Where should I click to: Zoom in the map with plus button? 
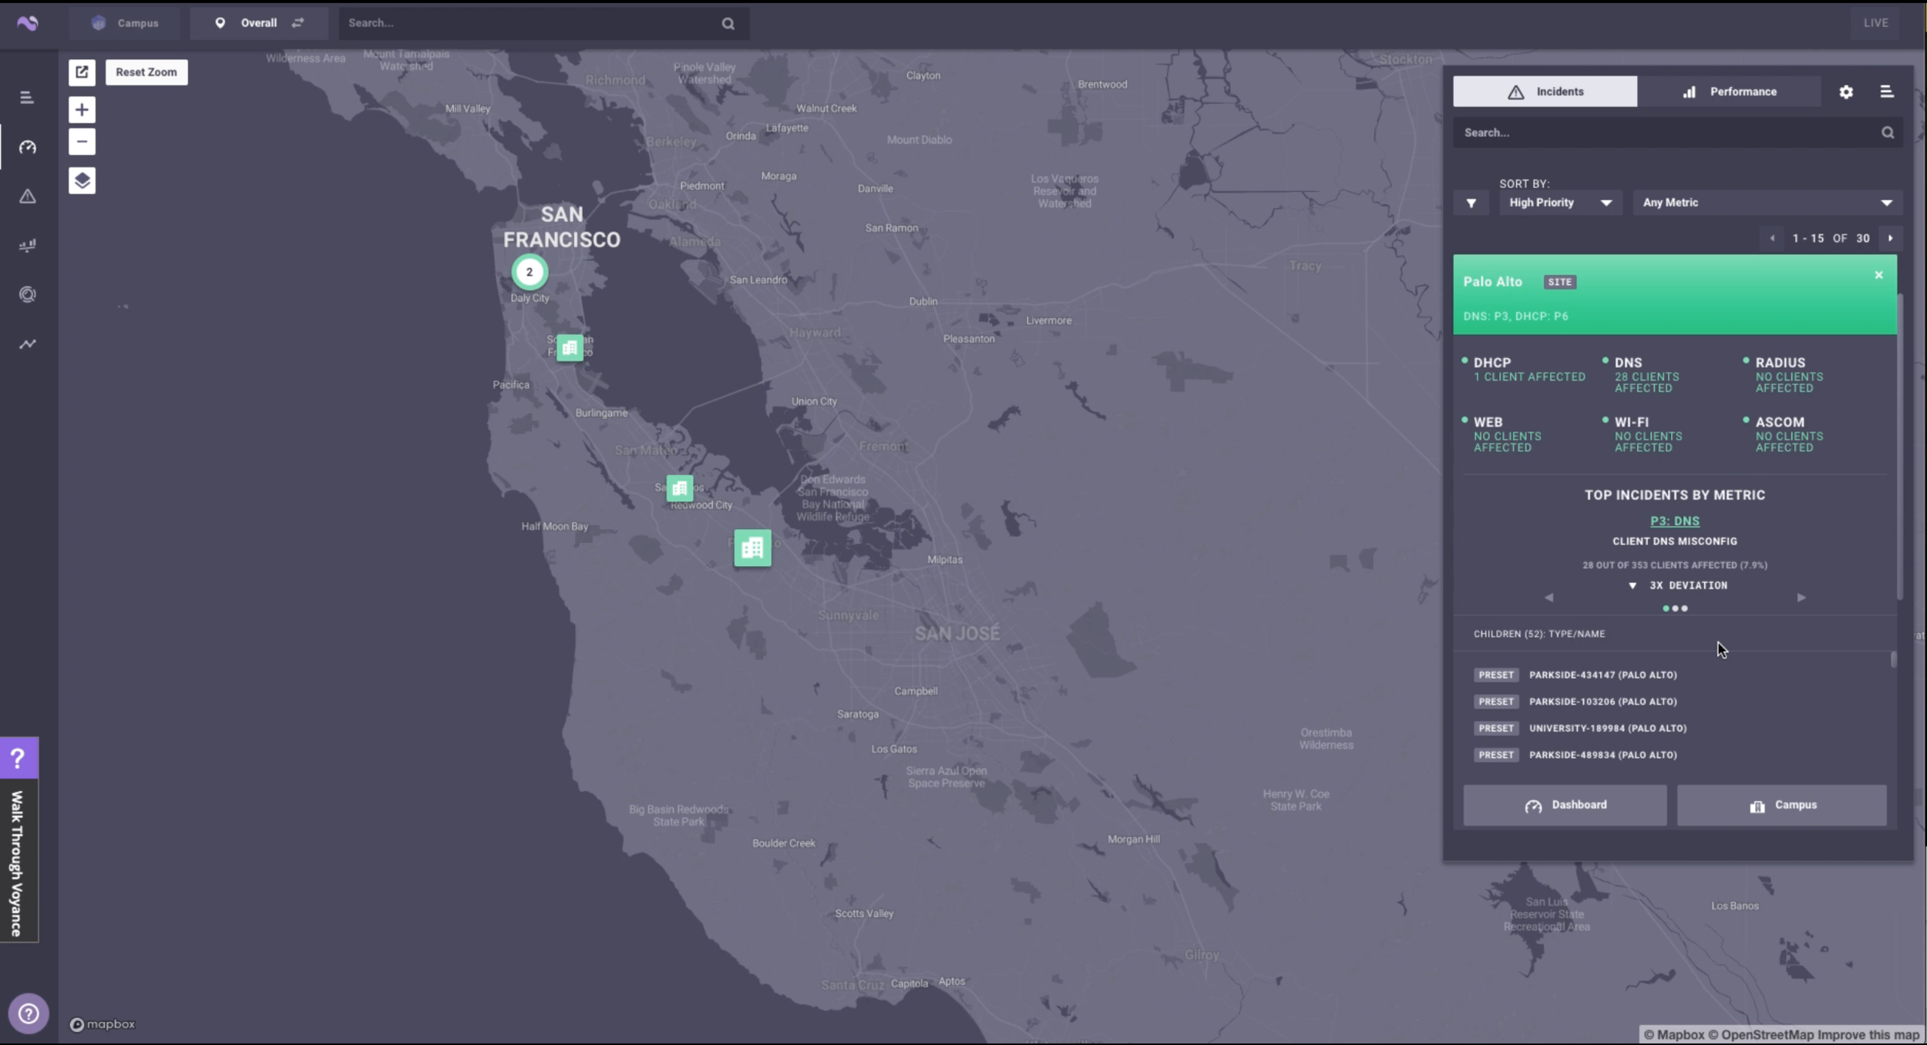[82, 109]
